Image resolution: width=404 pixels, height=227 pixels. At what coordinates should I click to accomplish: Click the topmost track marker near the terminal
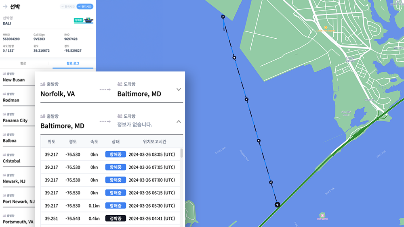[223, 17]
